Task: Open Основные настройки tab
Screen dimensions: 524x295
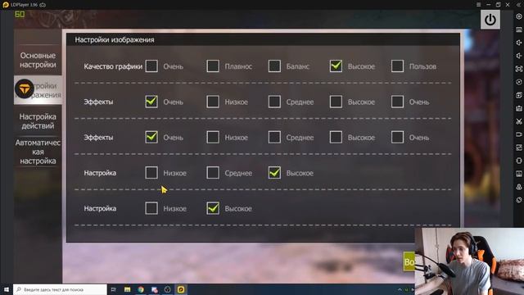Action: (38, 60)
